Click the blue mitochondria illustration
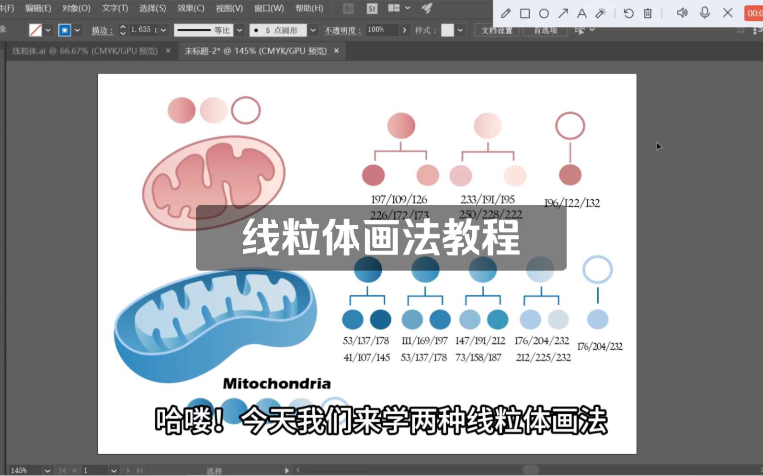763x476 pixels. (x=215, y=325)
